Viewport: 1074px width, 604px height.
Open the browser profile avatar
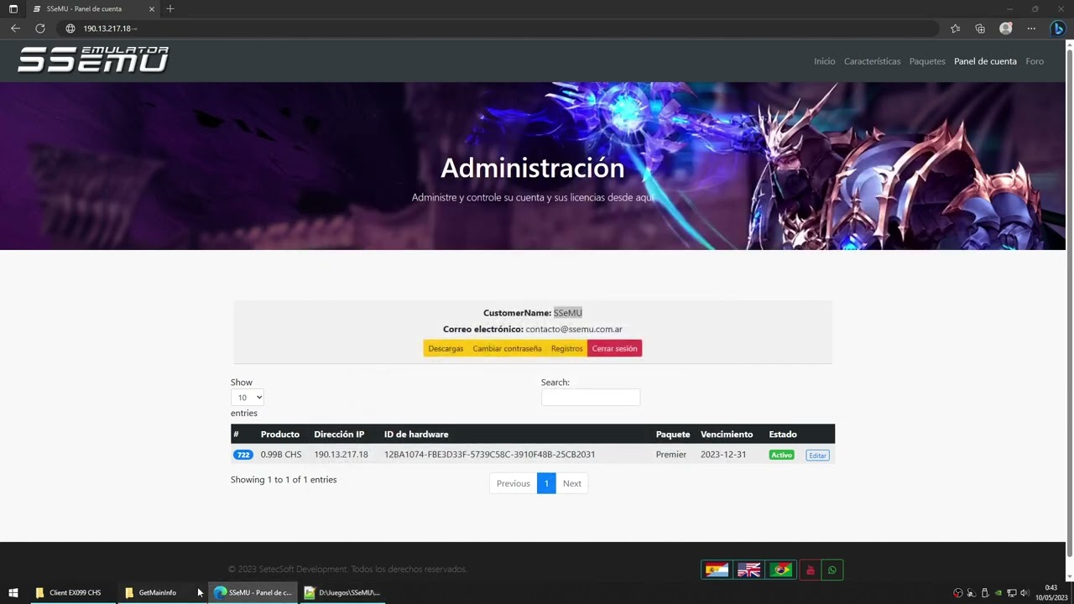tap(1006, 29)
